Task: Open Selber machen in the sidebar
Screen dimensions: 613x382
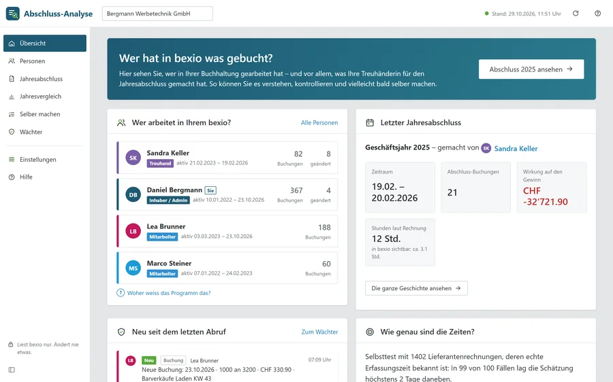Action: 45,114
